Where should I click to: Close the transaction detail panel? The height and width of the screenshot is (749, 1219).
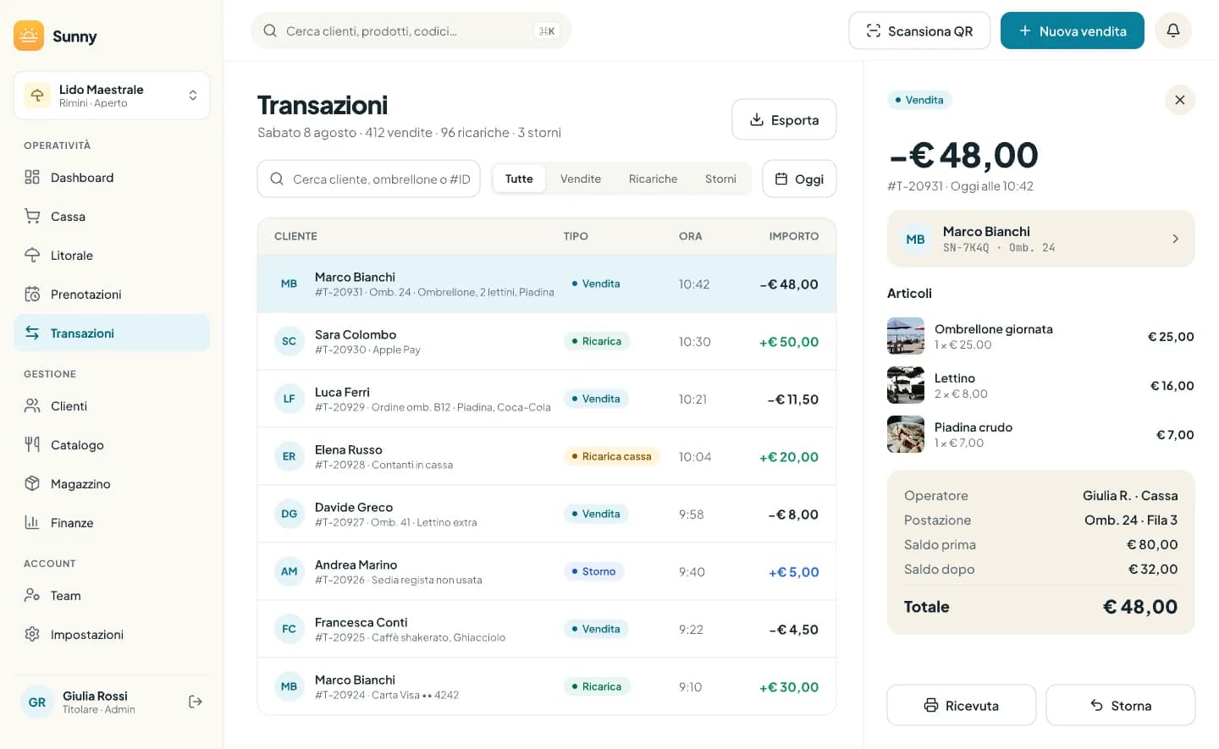click(x=1179, y=100)
